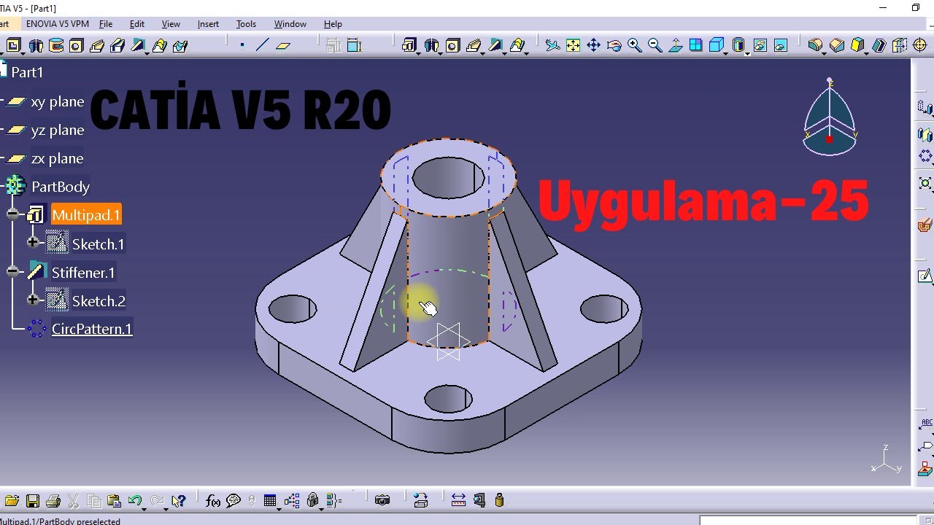Select CircPattern.1 in the tree
The height and width of the screenshot is (525, 934).
(x=92, y=329)
